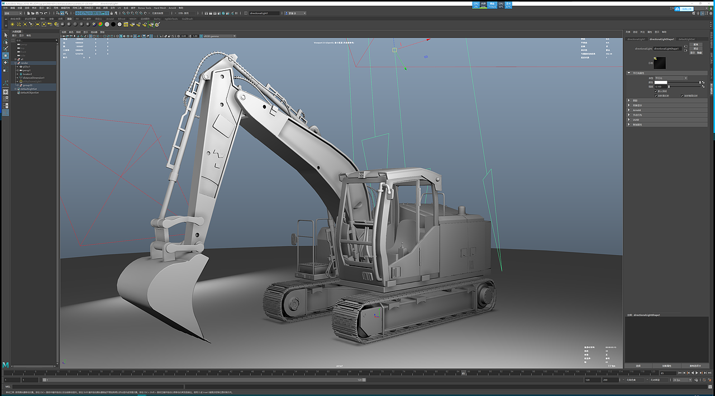The height and width of the screenshot is (396, 715).
Task: Open the menu set dropdown at top left
Action: click(13, 13)
